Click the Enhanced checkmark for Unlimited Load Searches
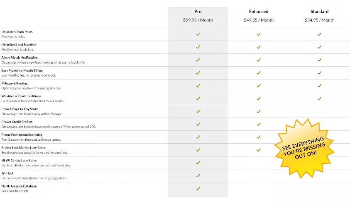Image resolution: width=350 pixels, height=207 pixels. click(x=259, y=47)
